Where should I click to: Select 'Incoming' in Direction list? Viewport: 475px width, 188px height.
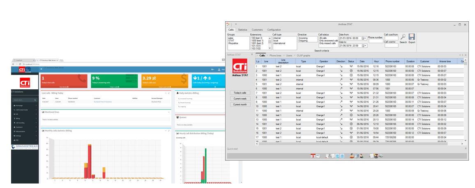303,39
